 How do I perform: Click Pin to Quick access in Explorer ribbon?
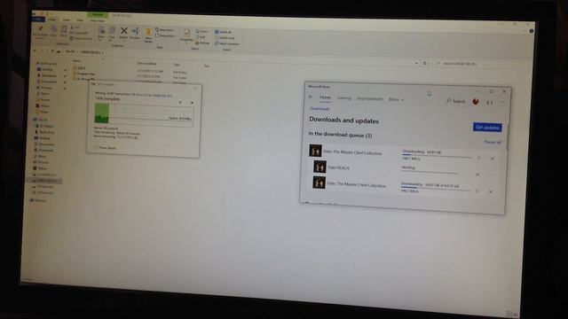[40, 32]
